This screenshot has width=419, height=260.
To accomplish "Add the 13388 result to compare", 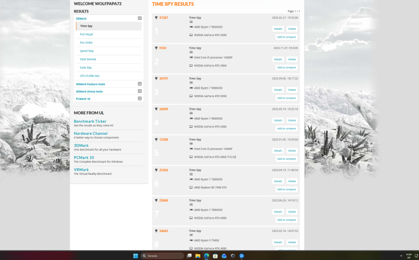I will 286,159.
